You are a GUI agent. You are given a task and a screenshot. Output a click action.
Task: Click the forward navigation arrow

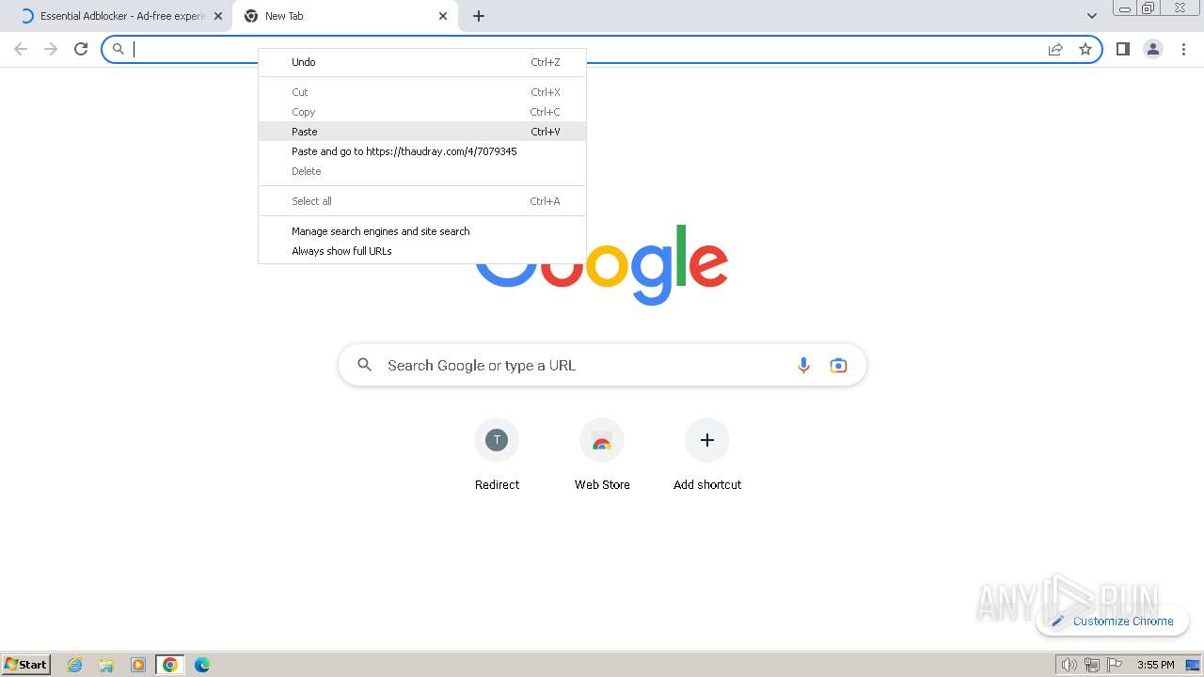51,49
